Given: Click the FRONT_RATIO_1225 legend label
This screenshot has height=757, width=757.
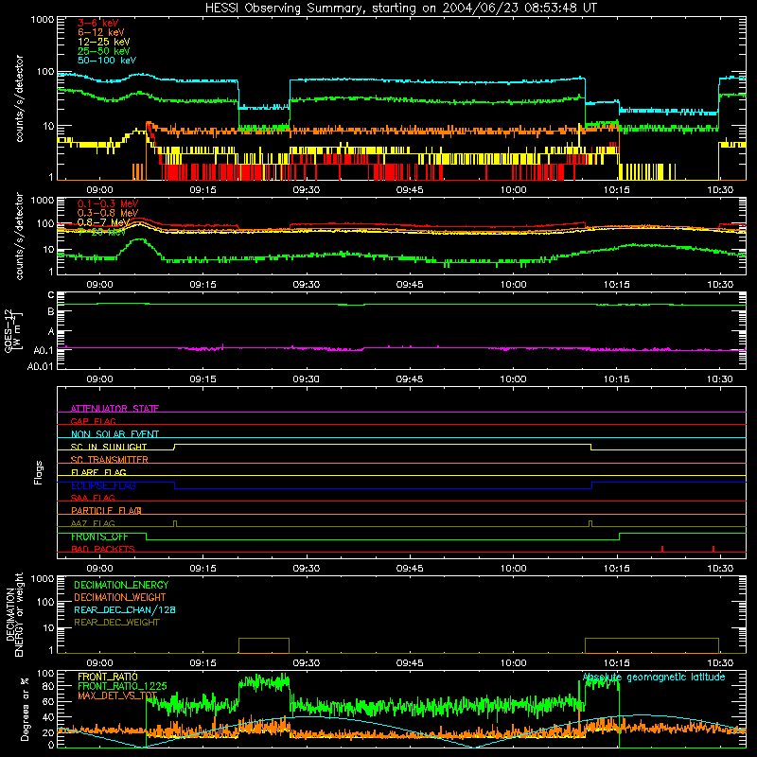Looking at the screenshot, I should [x=122, y=686].
